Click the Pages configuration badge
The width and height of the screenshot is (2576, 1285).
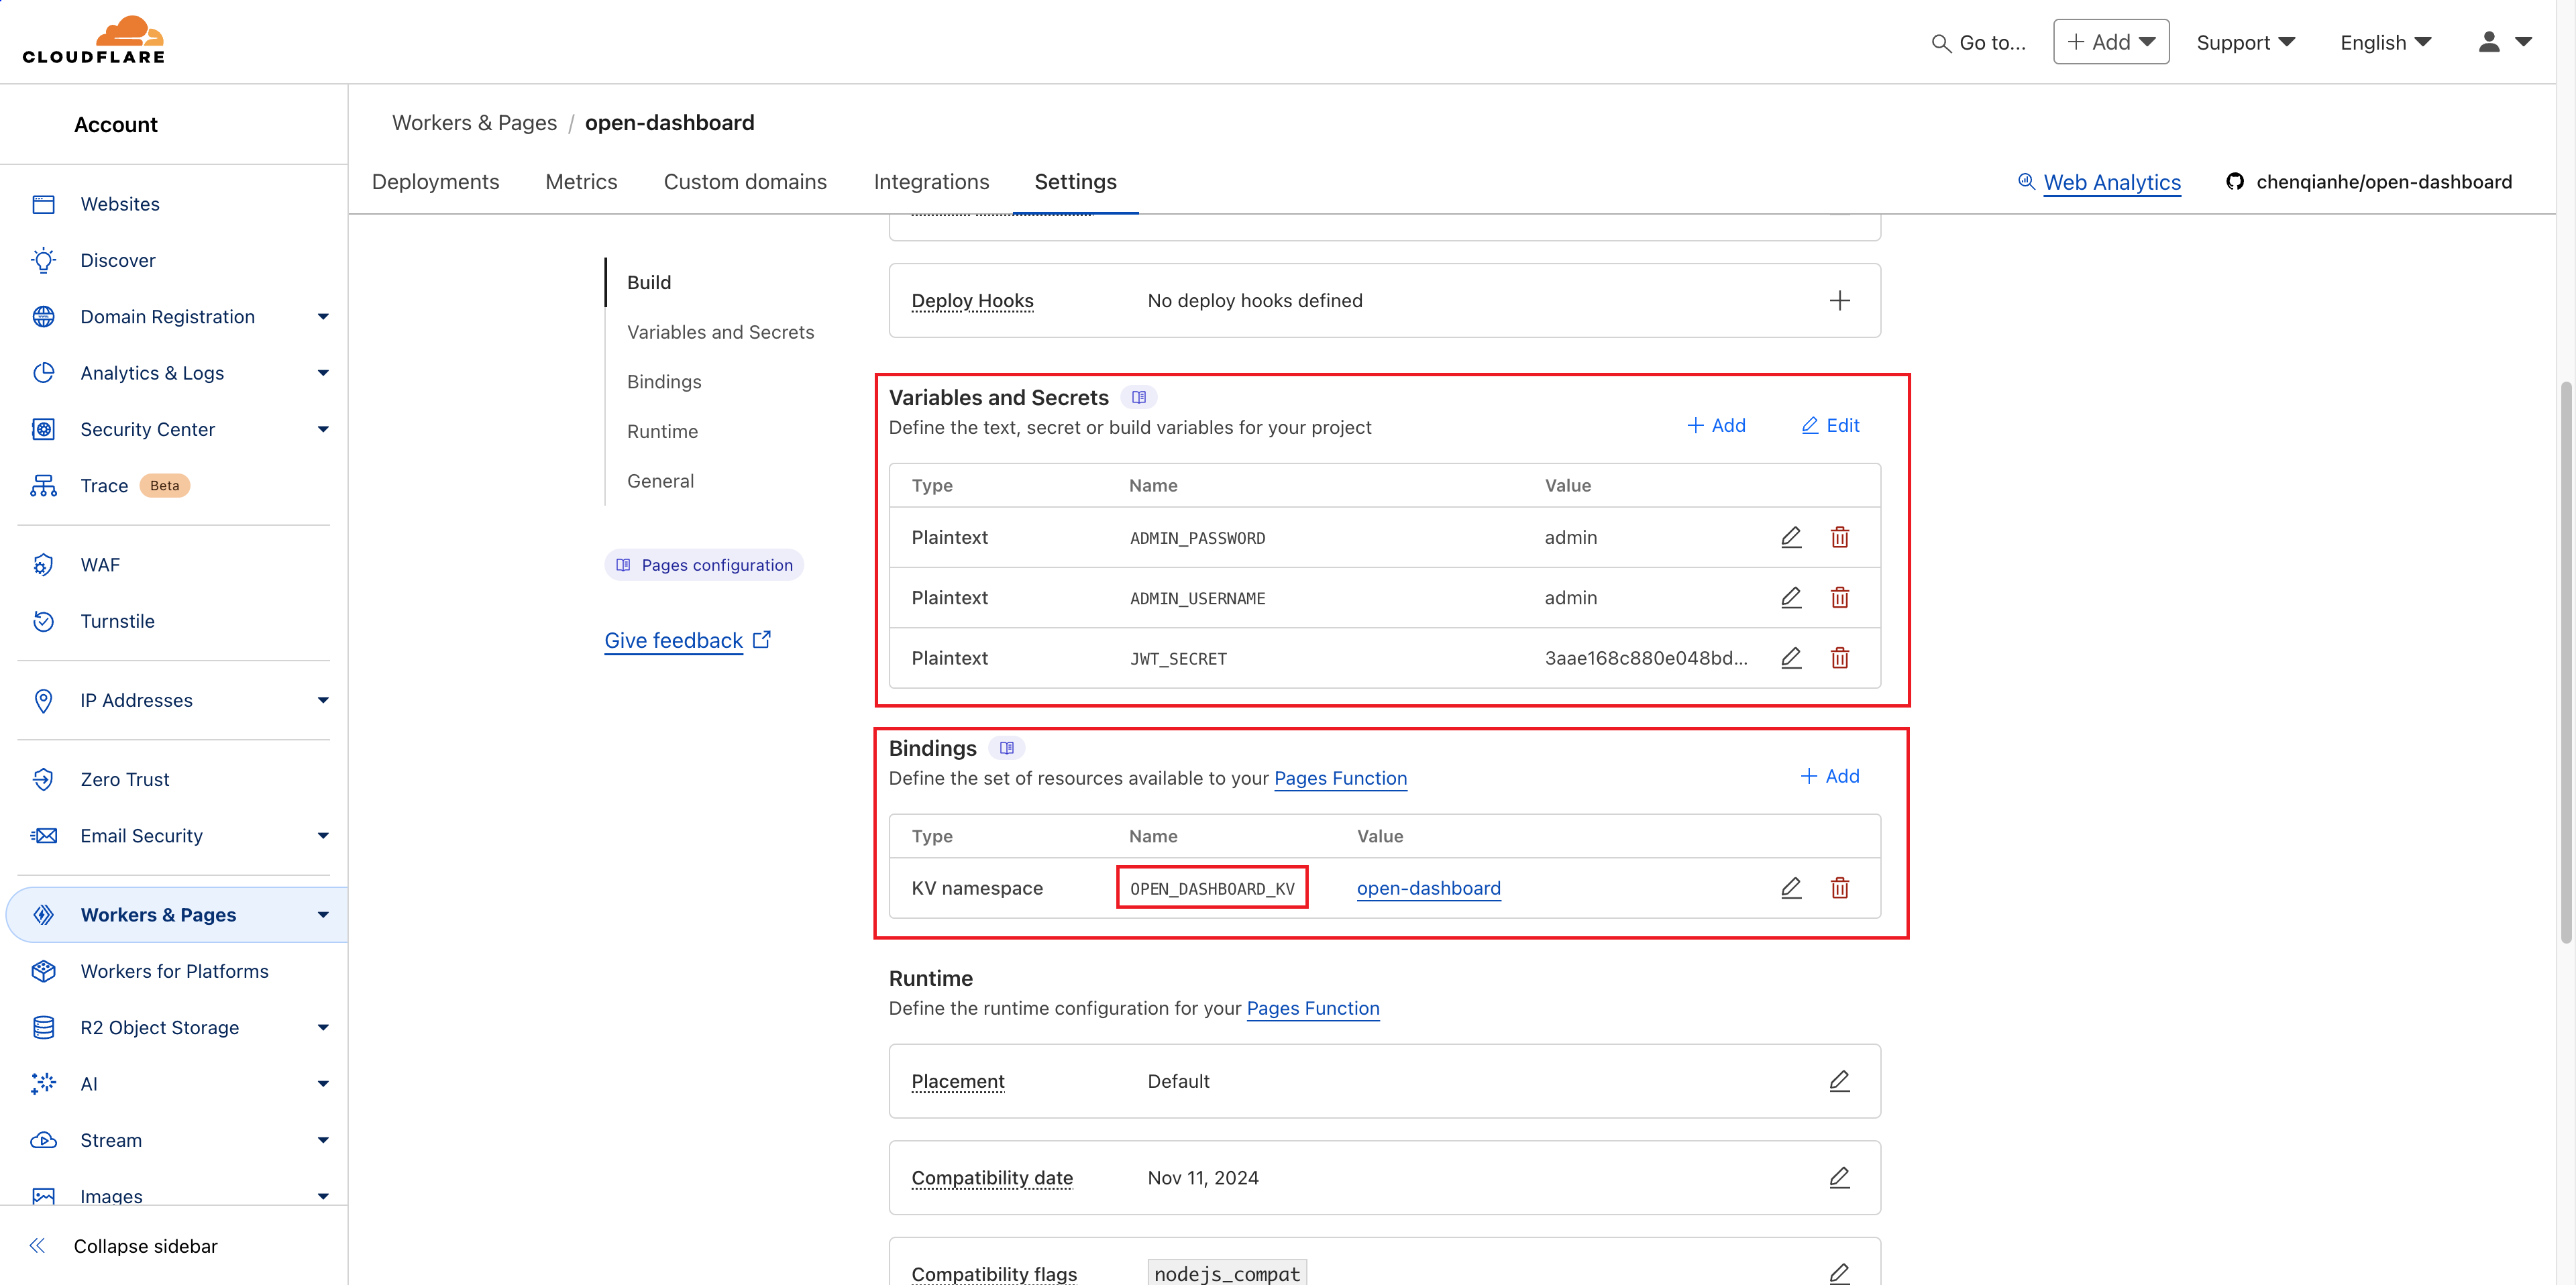click(x=704, y=564)
